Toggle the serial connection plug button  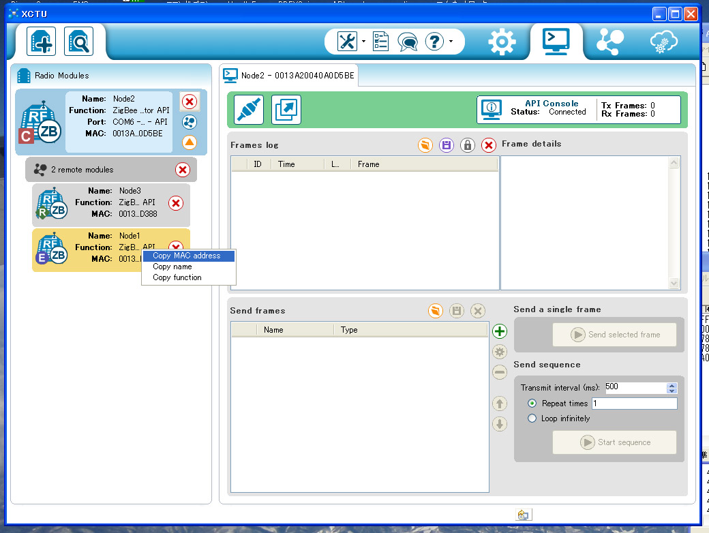click(249, 110)
